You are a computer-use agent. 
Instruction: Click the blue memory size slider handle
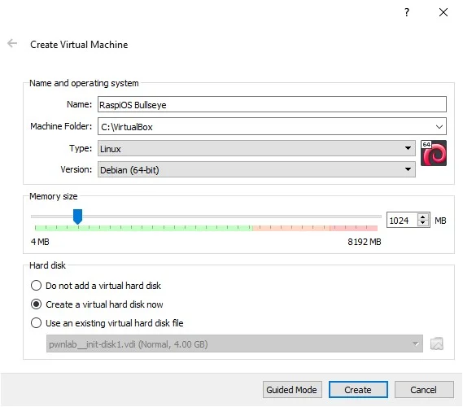pyautogui.click(x=77, y=217)
